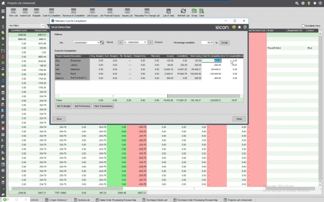Launch Job Enquiry from the toolbar
Viewport: 324px width, 202px height.
click(92, 12)
